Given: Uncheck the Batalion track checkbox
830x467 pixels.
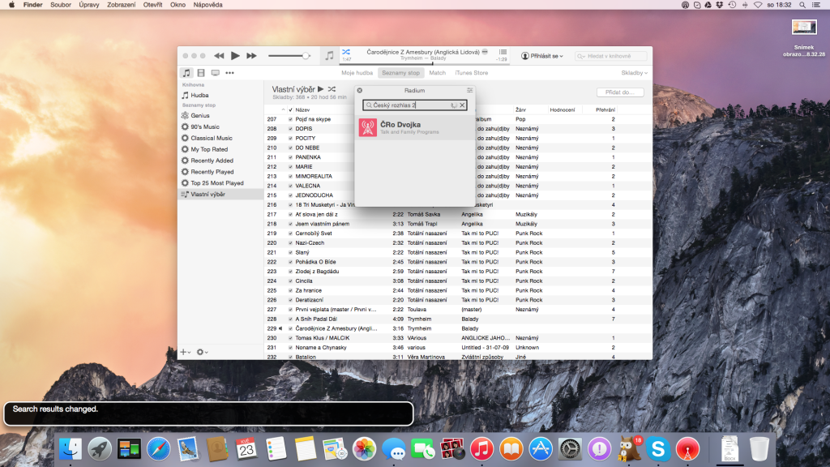Looking at the screenshot, I should (290, 357).
